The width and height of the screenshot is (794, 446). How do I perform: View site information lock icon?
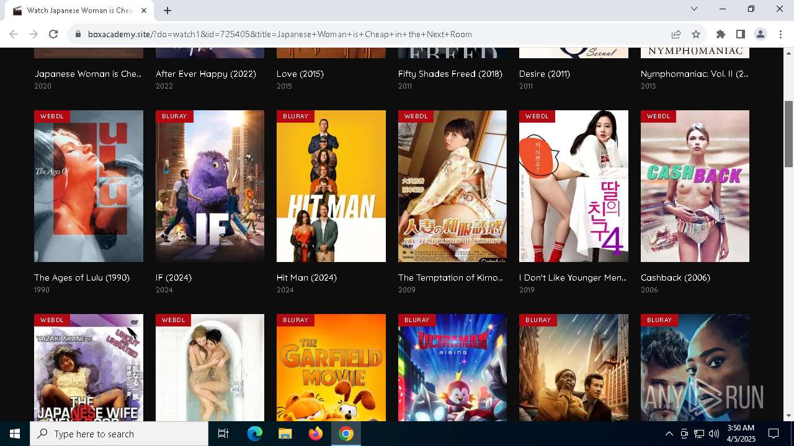point(78,34)
